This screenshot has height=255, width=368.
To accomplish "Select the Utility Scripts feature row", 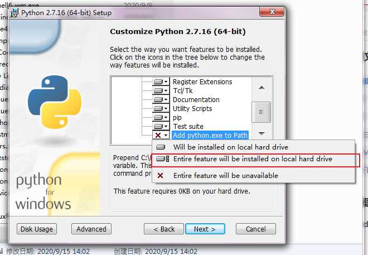I will coord(192,108).
